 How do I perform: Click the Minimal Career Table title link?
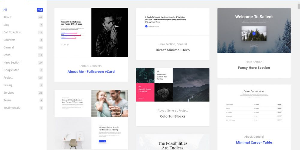254,142
